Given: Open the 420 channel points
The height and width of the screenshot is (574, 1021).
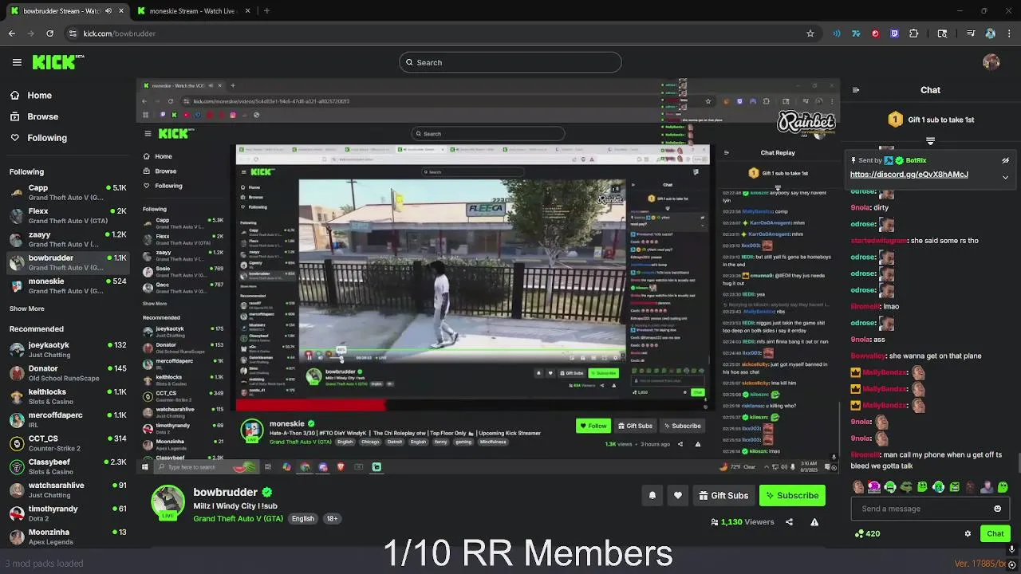Looking at the screenshot, I should point(867,533).
